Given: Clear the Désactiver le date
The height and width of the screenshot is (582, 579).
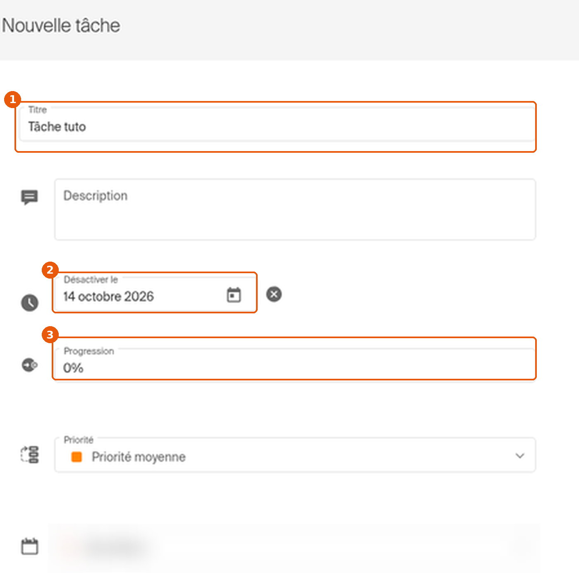Looking at the screenshot, I should (x=274, y=294).
